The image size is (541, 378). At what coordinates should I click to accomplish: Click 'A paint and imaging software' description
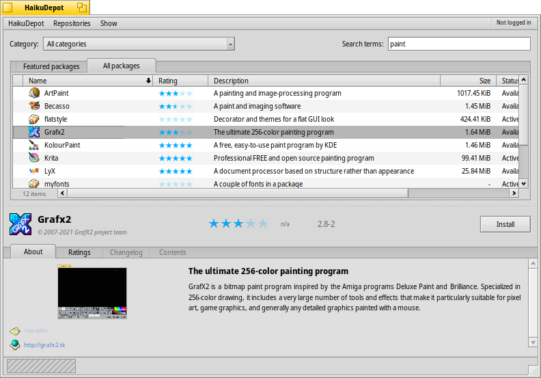(257, 106)
